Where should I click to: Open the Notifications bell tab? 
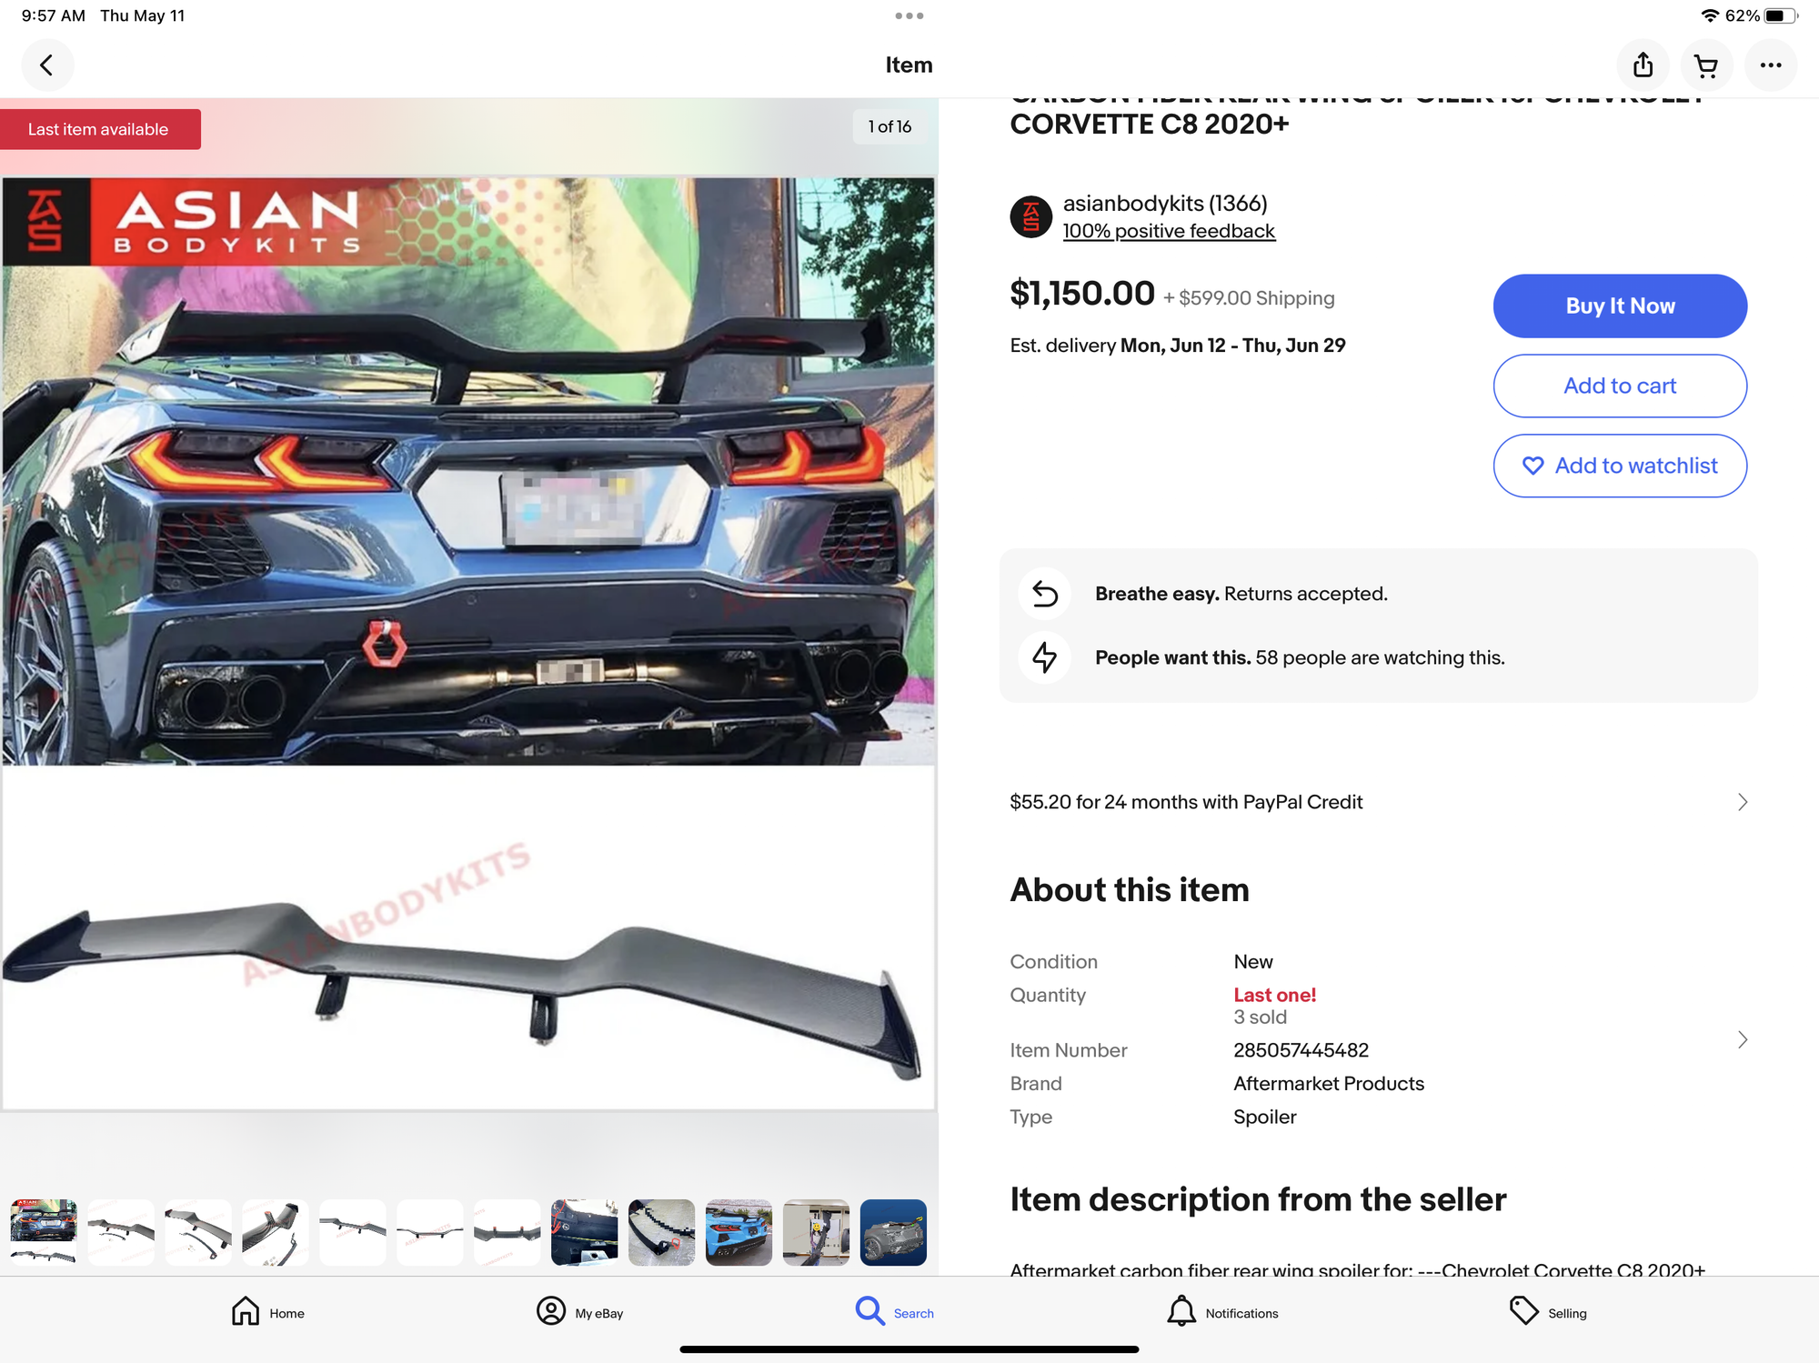tap(1222, 1312)
